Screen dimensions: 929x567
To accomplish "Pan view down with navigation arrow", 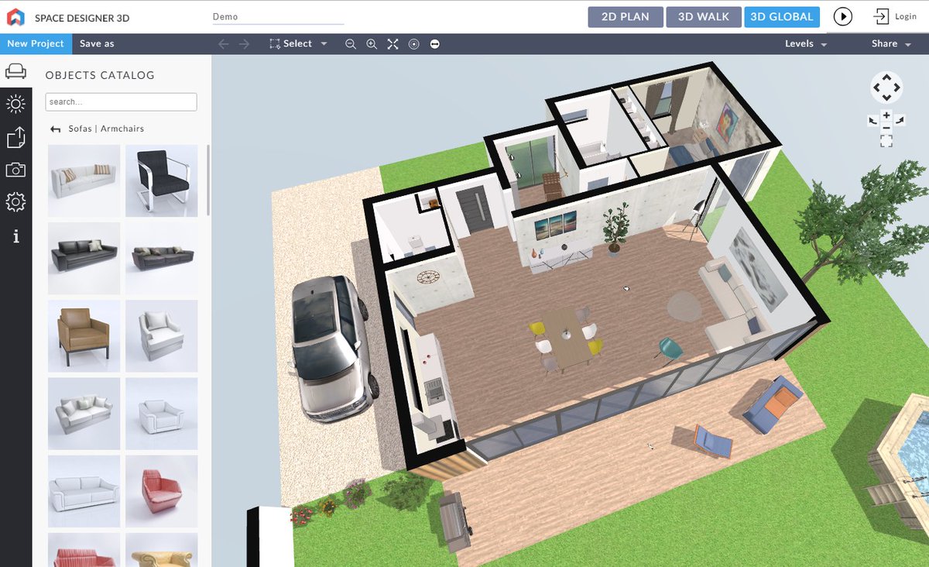I will click(x=886, y=98).
